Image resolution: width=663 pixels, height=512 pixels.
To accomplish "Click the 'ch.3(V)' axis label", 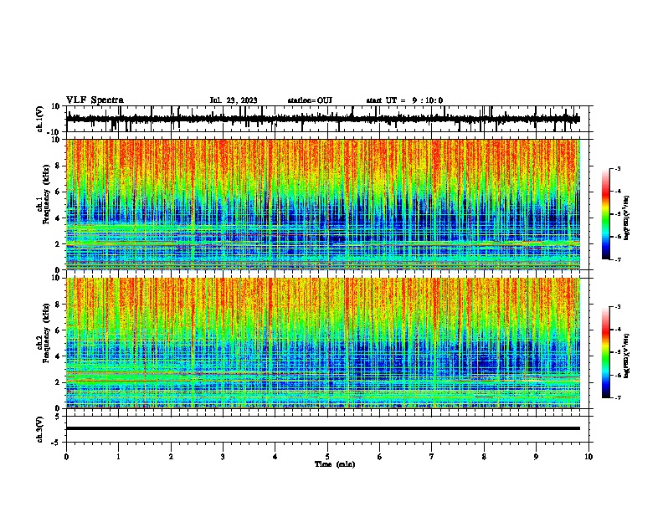I will [40, 429].
